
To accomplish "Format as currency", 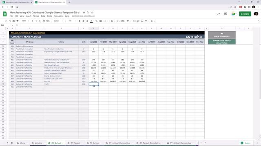I will click(x=33, y=21).
